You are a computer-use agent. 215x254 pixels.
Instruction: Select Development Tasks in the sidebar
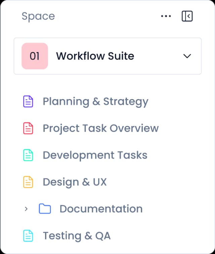pyautogui.click(x=95, y=155)
